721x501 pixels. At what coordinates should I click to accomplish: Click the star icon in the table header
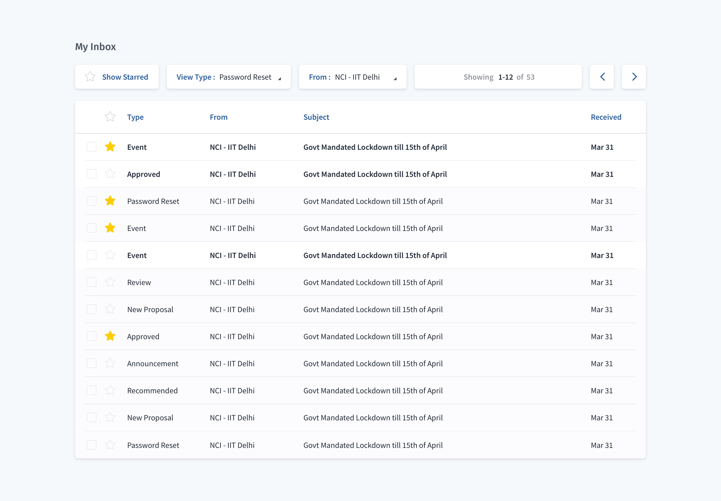[110, 117]
